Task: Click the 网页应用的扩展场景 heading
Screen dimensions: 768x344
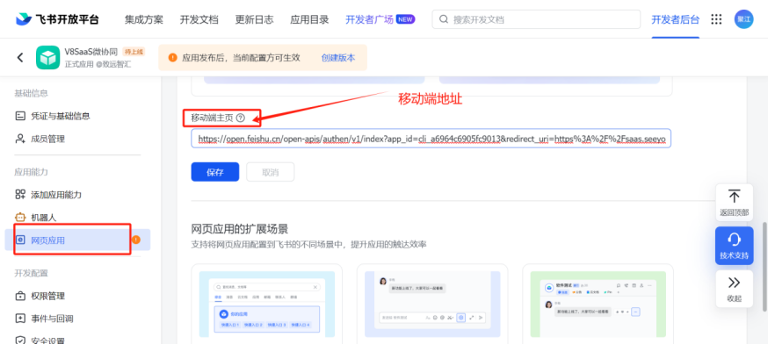Action: click(240, 228)
